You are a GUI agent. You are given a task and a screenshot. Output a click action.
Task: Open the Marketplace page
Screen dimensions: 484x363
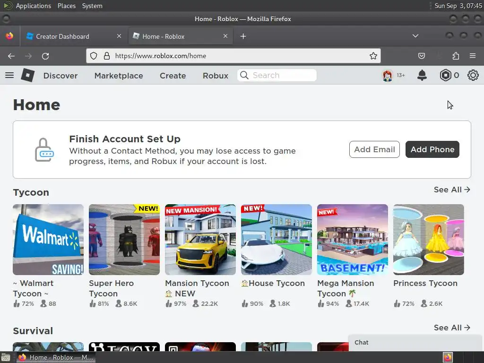(119, 76)
